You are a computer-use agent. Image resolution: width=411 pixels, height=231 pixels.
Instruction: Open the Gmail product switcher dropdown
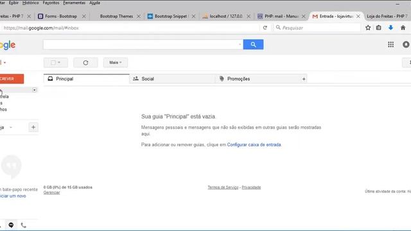tap(4, 63)
